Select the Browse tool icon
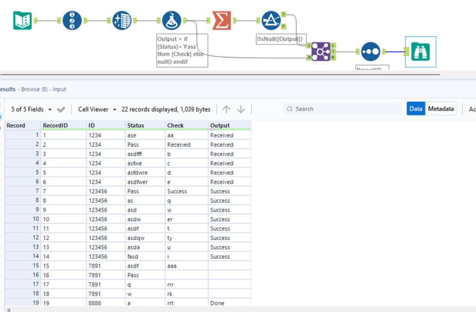476x312 pixels. click(420, 51)
